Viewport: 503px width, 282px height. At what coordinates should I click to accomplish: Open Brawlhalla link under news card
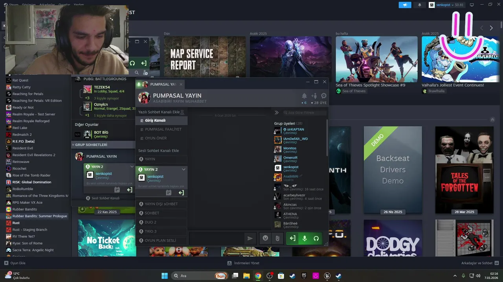coord(433,91)
